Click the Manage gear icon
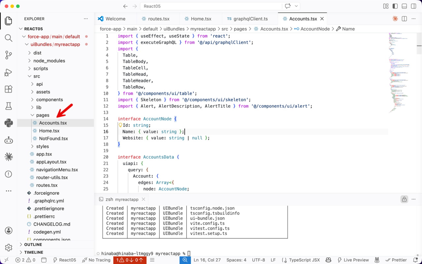 [9, 247]
